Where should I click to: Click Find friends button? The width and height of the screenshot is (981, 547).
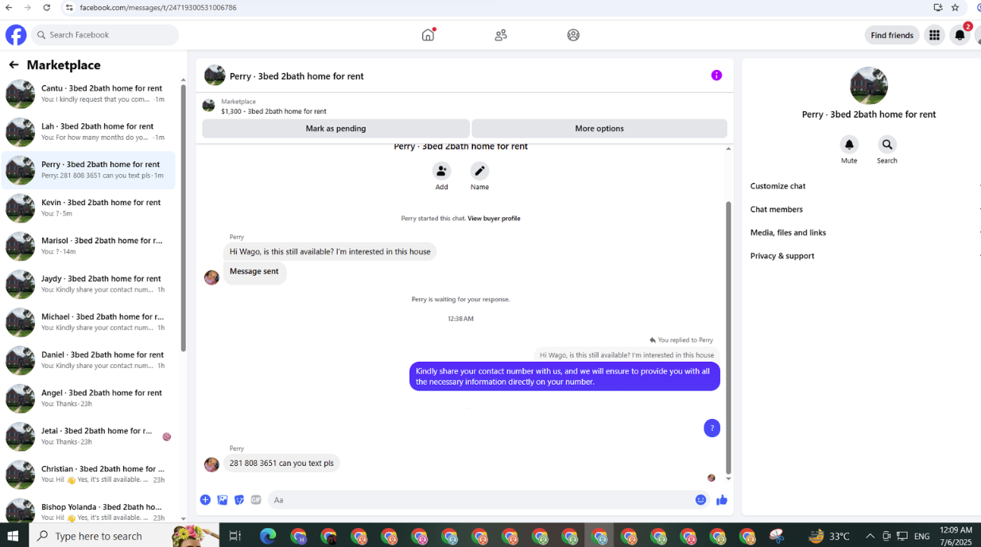point(892,35)
